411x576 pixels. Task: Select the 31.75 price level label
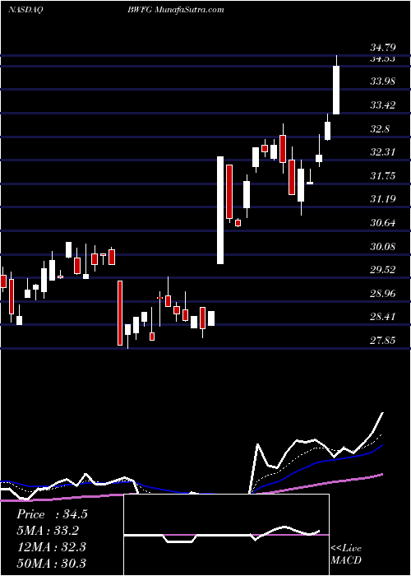[x=383, y=175]
